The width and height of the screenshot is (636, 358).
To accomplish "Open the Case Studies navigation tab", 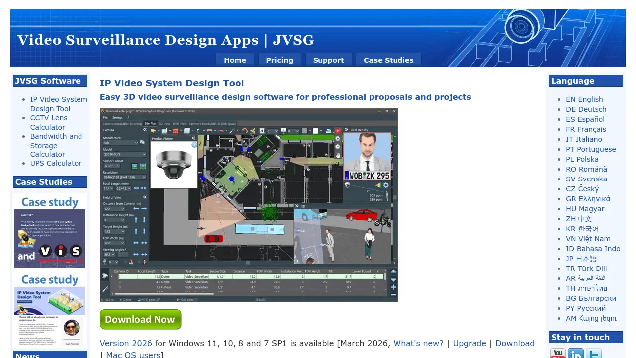I will [389, 60].
